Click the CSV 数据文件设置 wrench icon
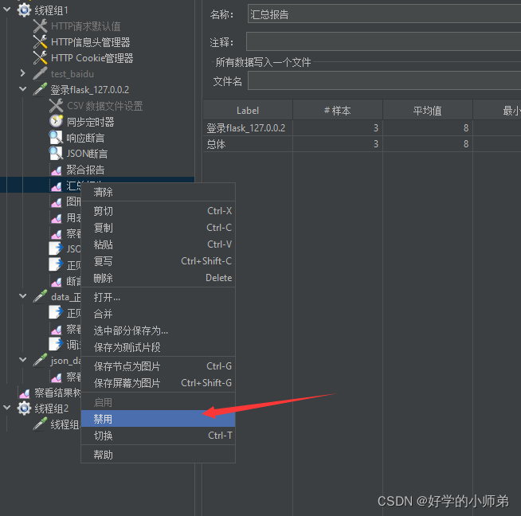Image resolution: width=521 pixels, height=516 pixels. 56,106
